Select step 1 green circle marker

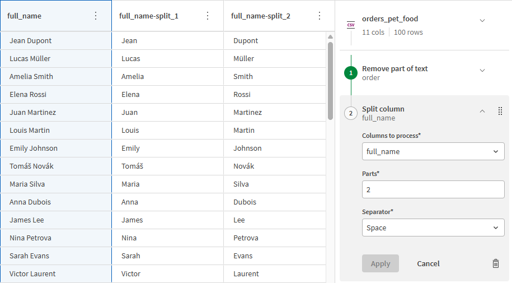click(x=351, y=73)
